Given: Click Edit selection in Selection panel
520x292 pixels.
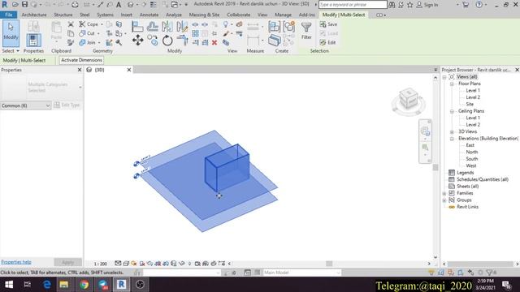Looking at the screenshot, I should 327,42.
